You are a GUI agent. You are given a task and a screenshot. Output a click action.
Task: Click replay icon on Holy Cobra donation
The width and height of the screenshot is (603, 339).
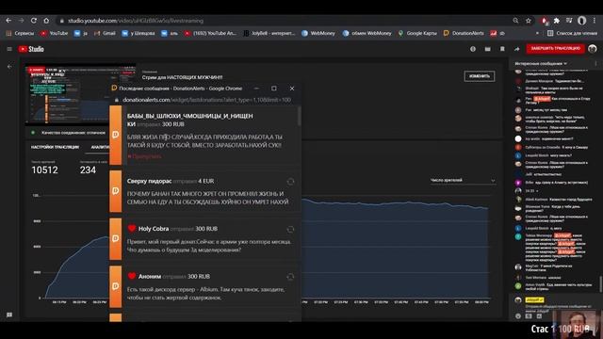(x=290, y=230)
